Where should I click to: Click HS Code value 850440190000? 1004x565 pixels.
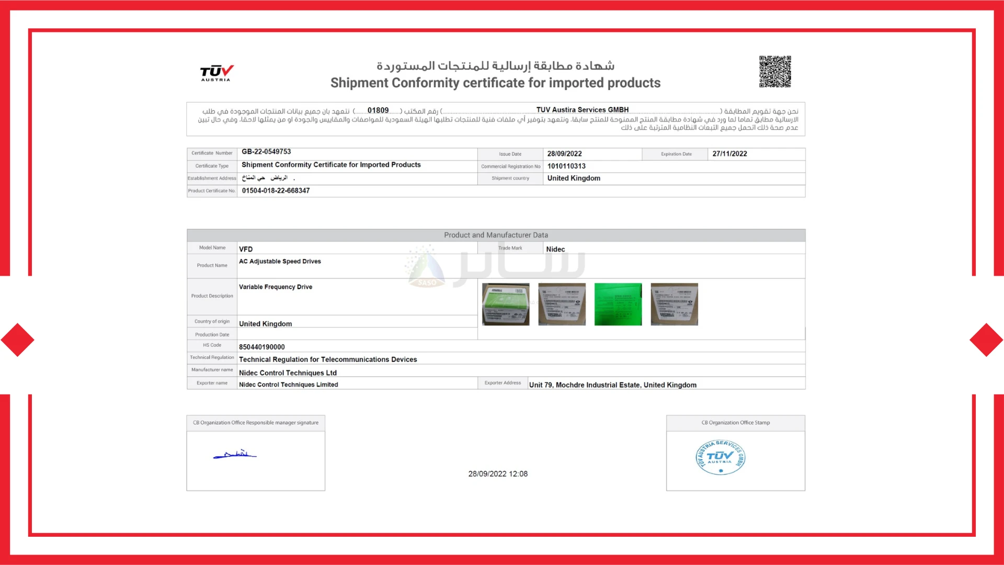(262, 347)
